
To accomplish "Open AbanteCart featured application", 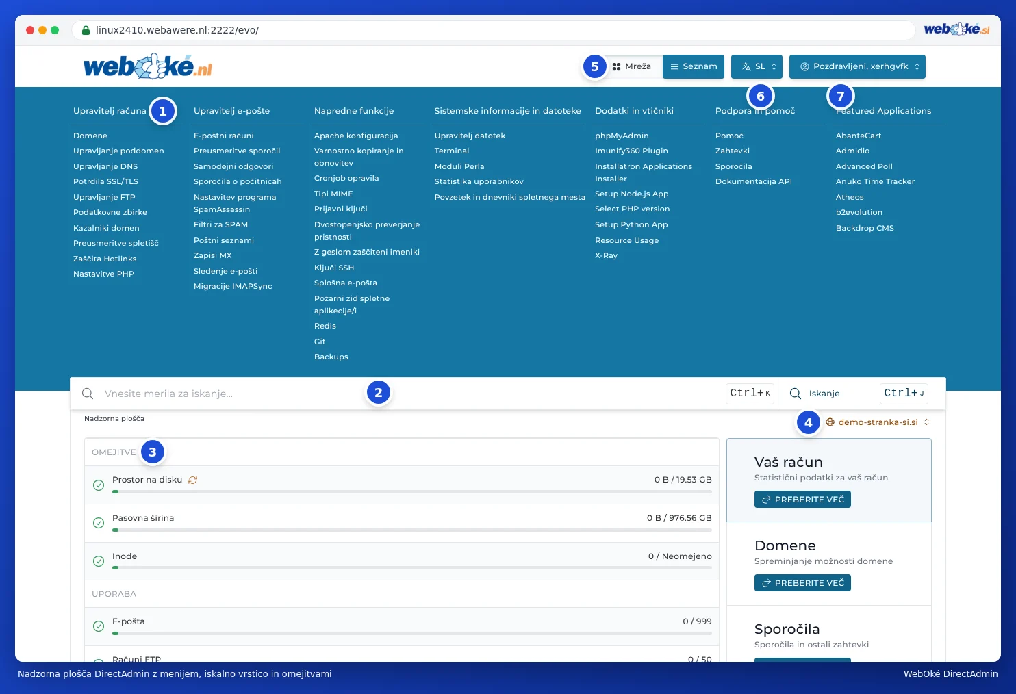I will click(x=859, y=136).
